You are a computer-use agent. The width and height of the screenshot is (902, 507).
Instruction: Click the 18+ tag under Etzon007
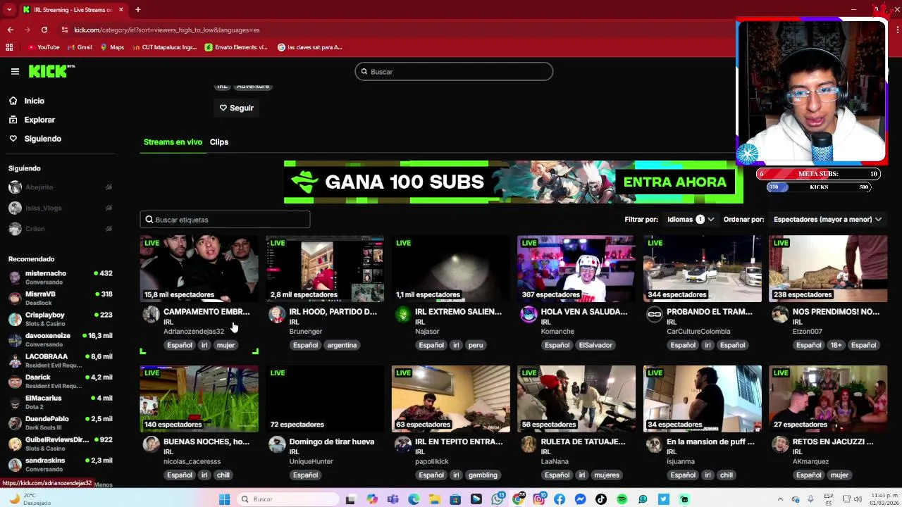(x=835, y=345)
